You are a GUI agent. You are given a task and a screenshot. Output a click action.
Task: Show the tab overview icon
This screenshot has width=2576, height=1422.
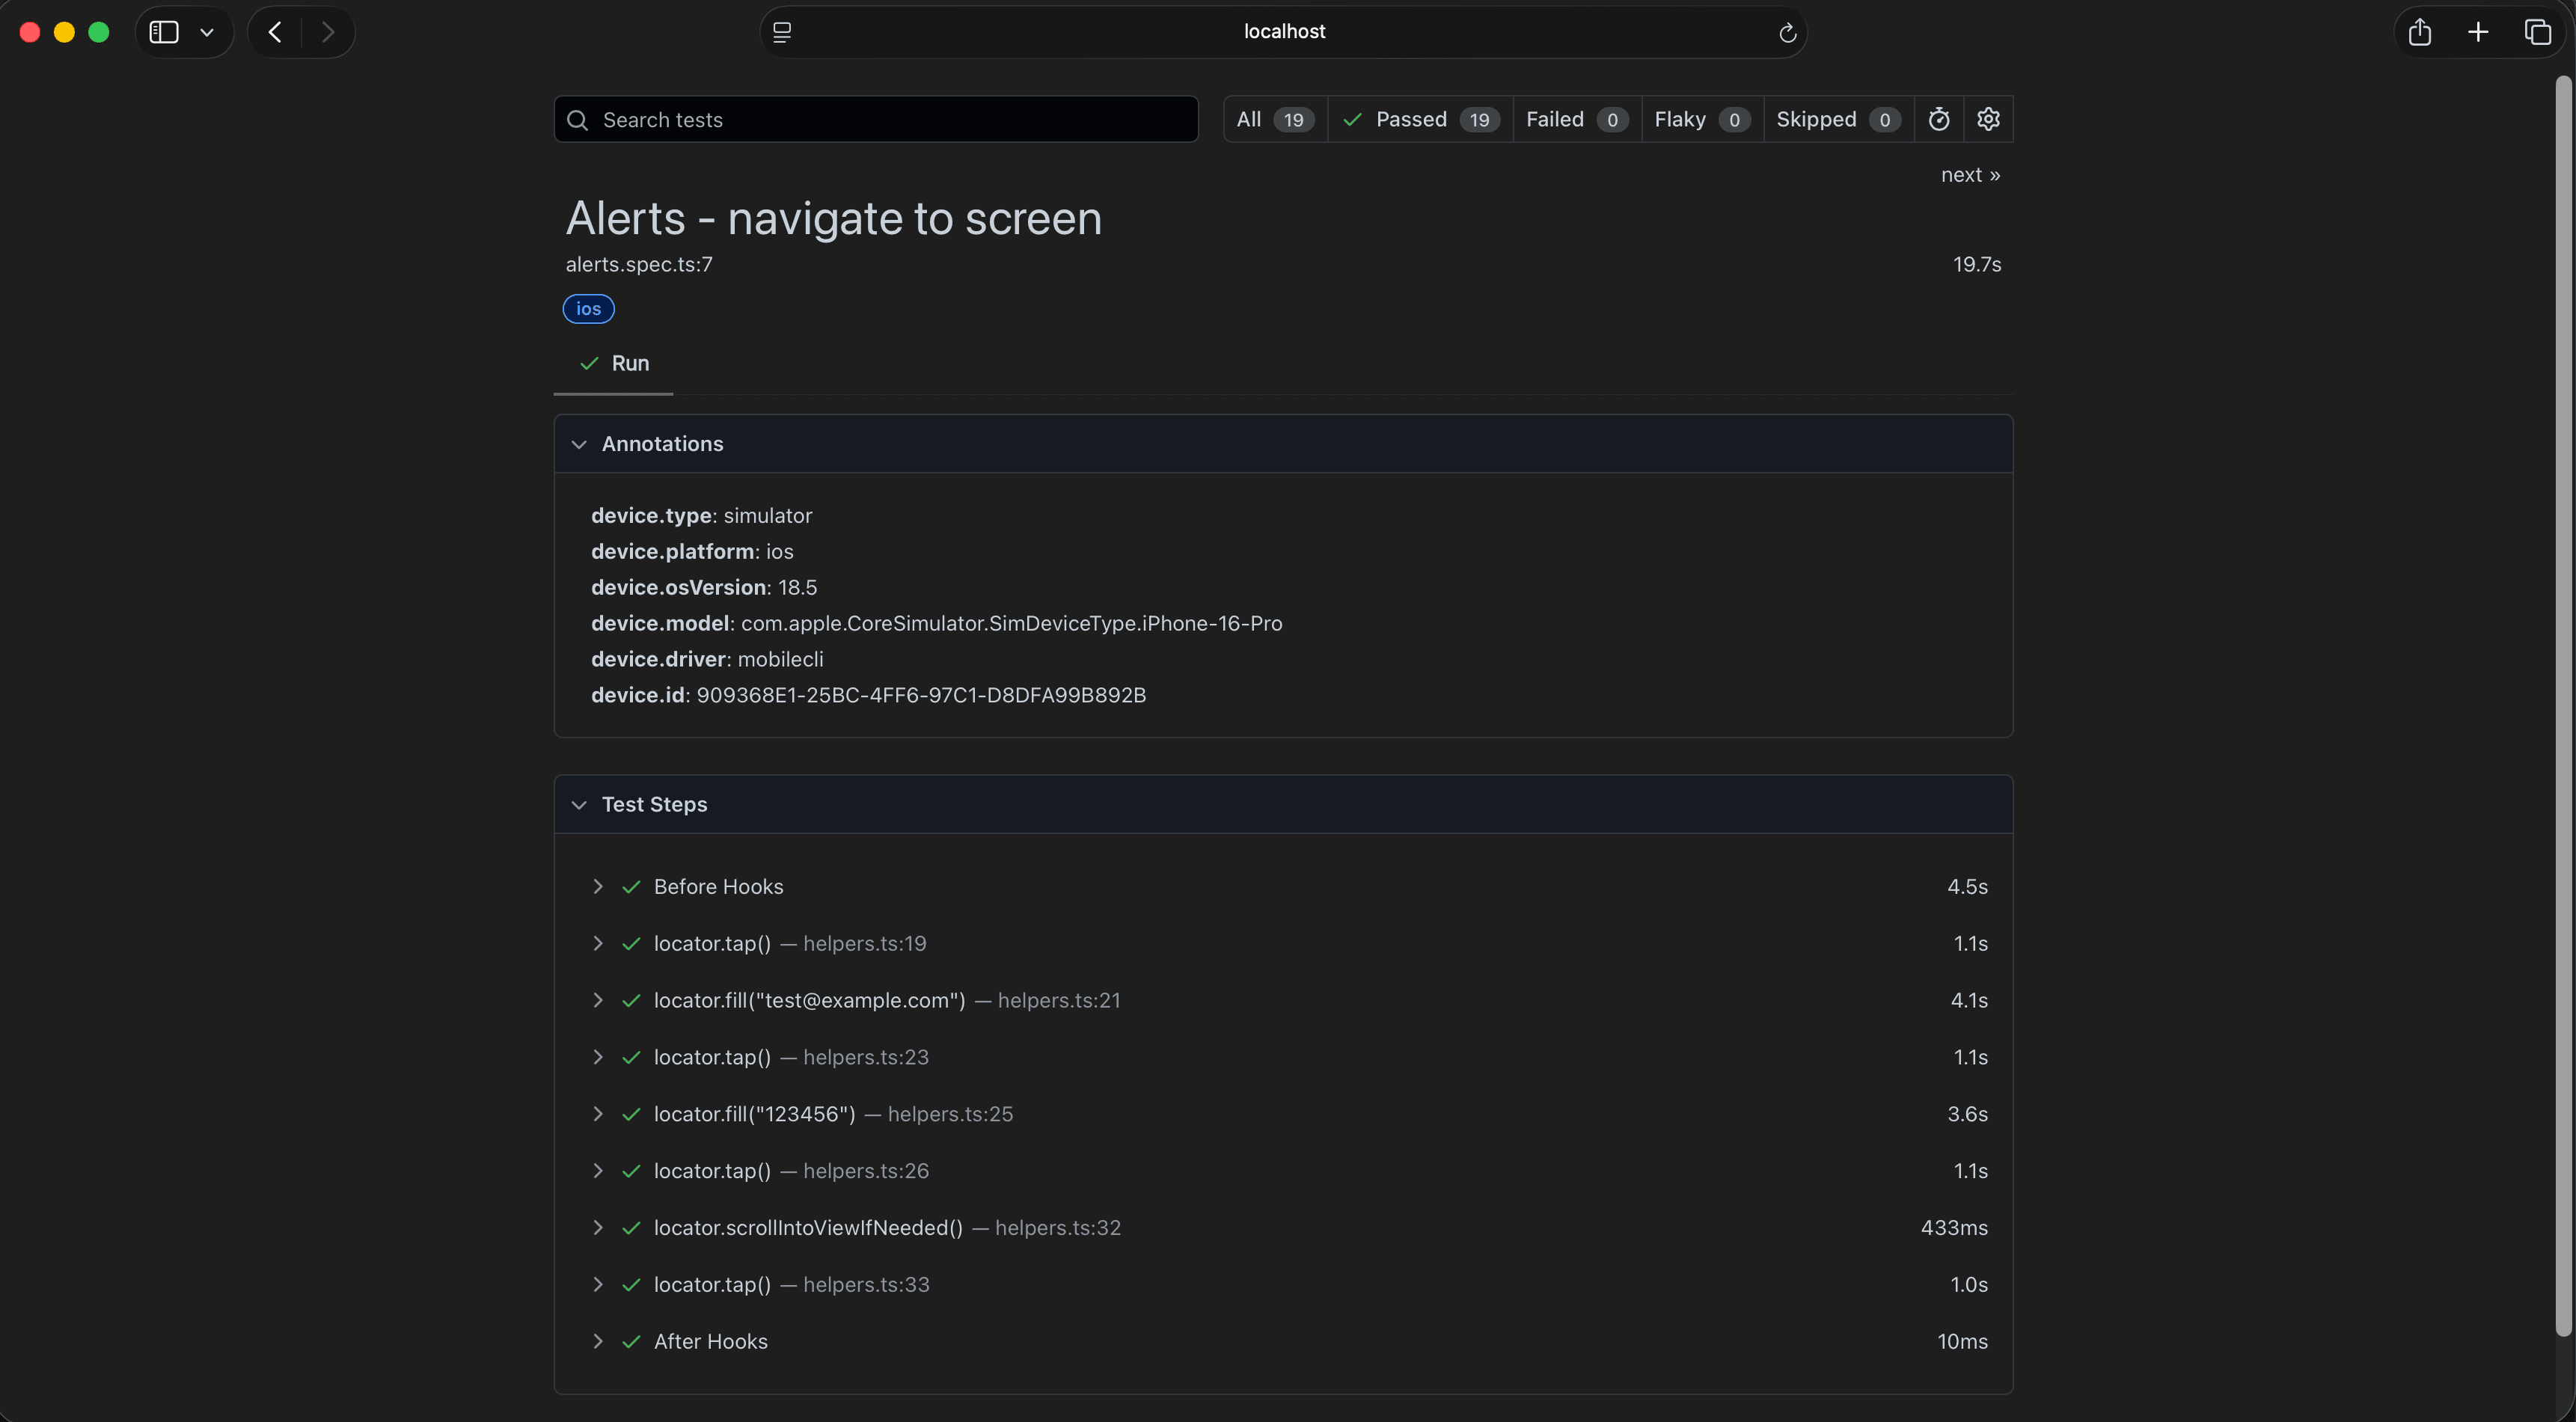pyautogui.click(x=2537, y=32)
